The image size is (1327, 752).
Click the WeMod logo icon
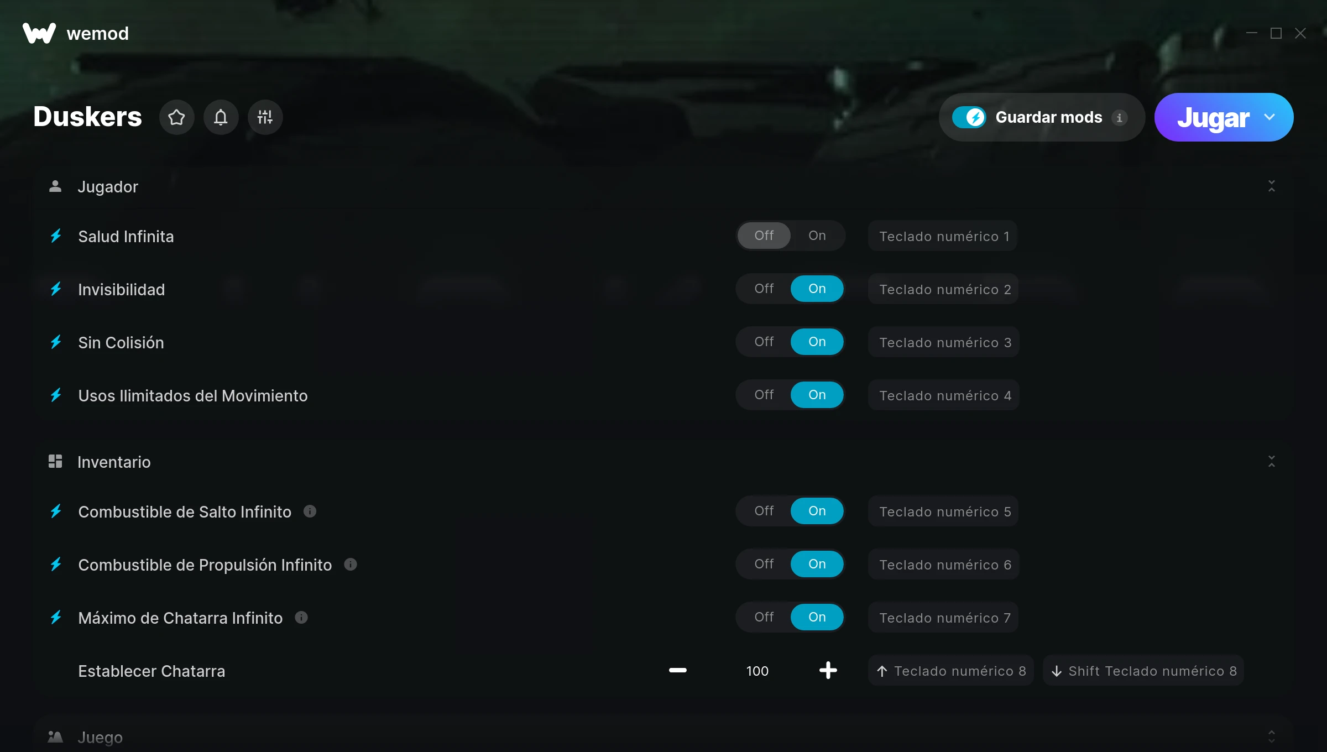39,33
